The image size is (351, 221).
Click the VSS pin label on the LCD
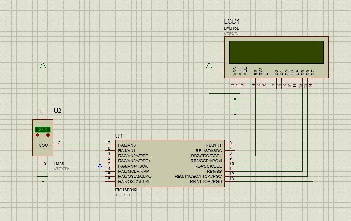[235, 71]
